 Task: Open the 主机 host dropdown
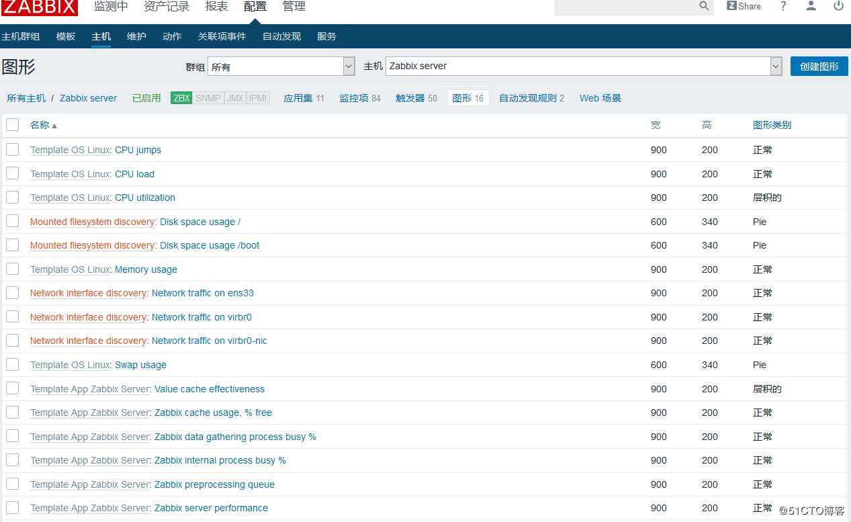click(x=584, y=66)
